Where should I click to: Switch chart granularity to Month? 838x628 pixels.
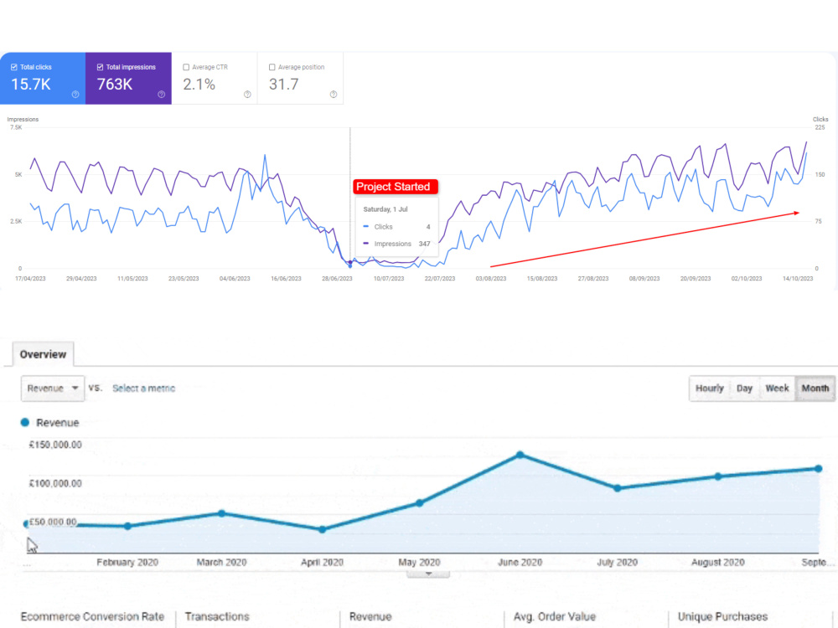point(815,389)
